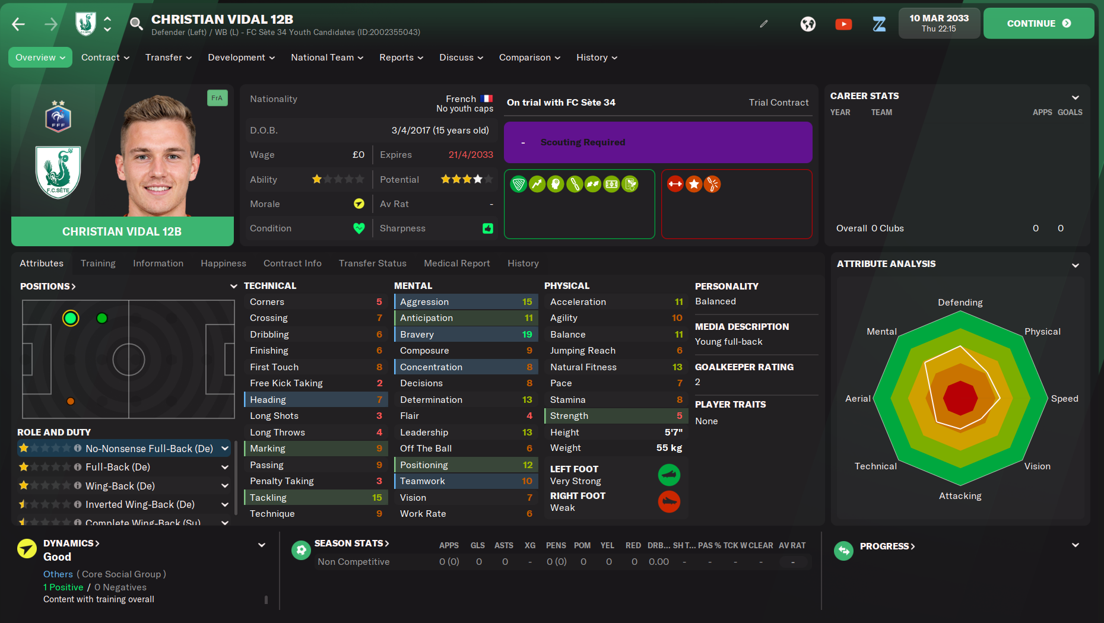
Task: Toggle the bright defender-left position marker
Action: point(71,318)
